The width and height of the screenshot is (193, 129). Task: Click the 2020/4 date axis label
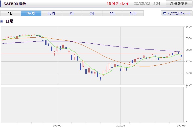[x=121, y=125]
